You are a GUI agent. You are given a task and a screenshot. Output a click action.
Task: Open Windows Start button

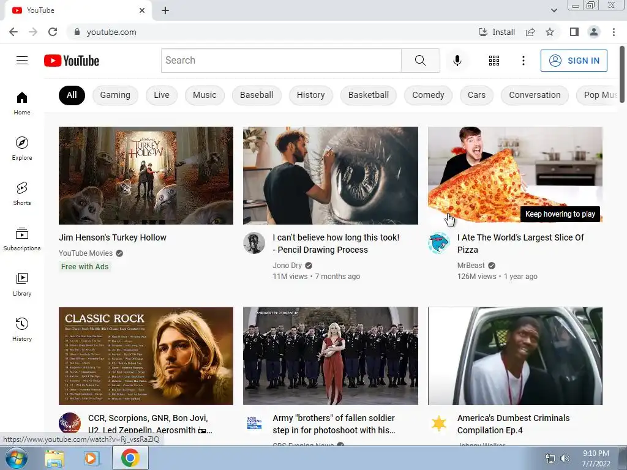16,458
